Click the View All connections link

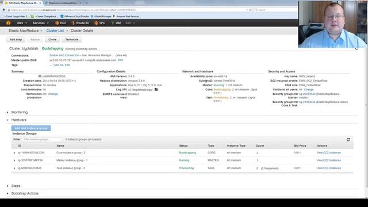121,55
